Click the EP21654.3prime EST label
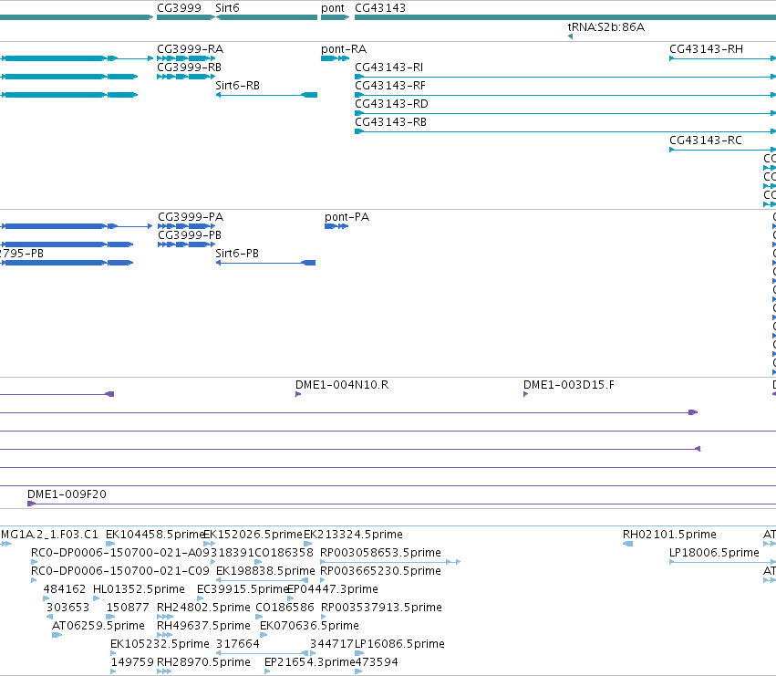 point(310,662)
